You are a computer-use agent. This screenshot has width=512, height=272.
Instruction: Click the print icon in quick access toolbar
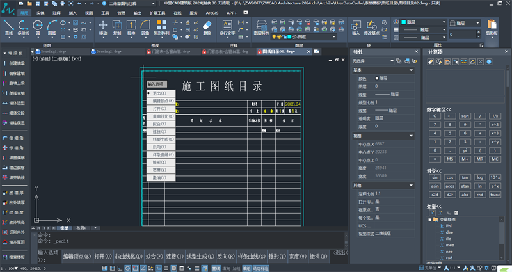[63, 4]
